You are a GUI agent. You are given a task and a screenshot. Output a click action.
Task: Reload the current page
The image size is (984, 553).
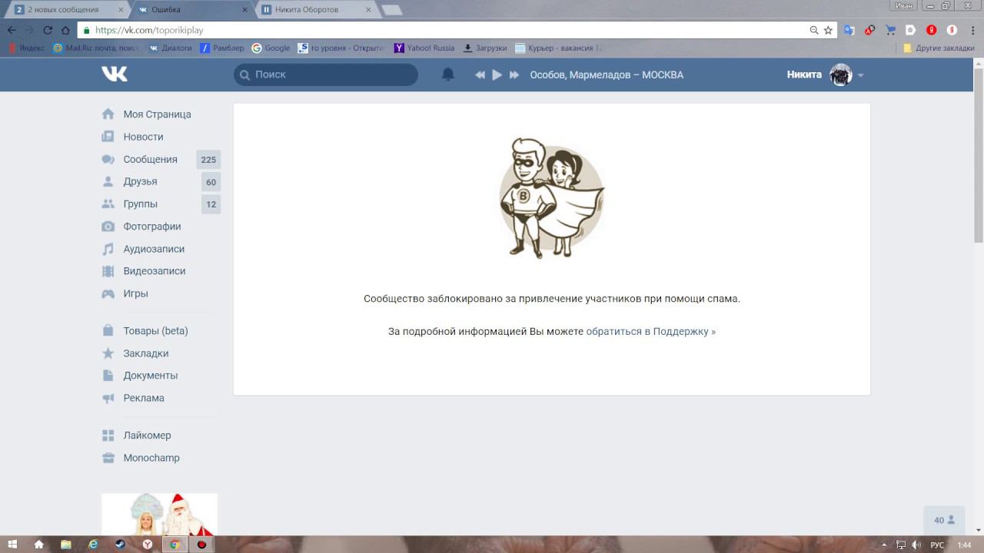coord(48,30)
